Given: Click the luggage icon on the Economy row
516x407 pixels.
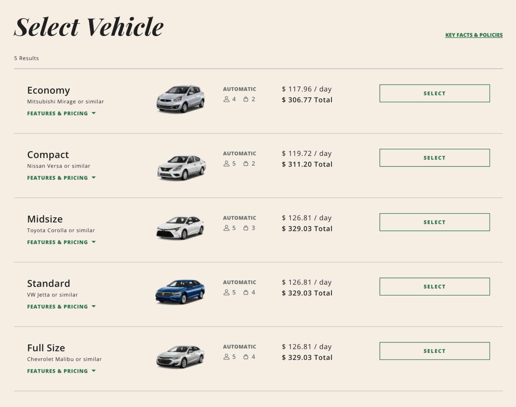Looking at the screenshot, I should [246, 99].
